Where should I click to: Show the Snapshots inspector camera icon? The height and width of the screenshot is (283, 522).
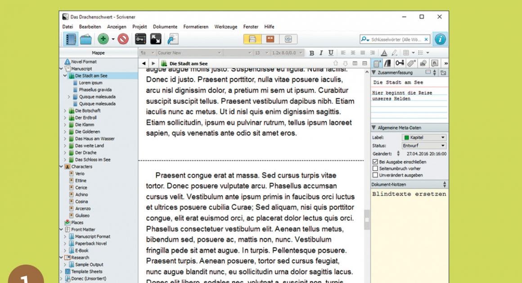click(423, 63)
